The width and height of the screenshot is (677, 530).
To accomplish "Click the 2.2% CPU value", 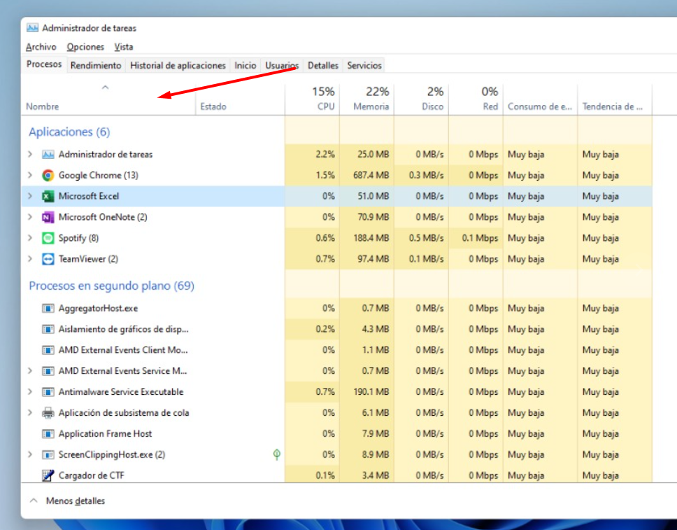I will click(x=325, y=154).
